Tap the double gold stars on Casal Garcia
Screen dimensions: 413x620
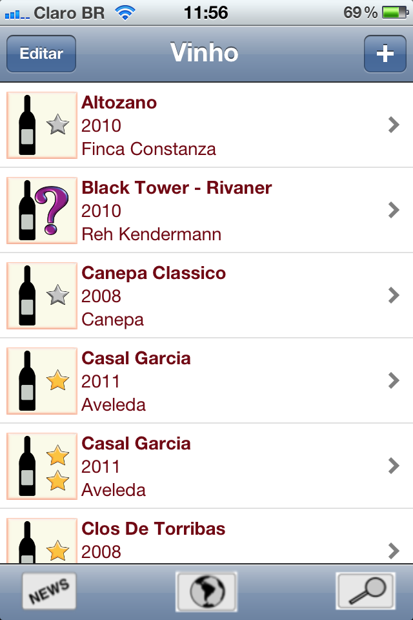(x=58, y=467)
